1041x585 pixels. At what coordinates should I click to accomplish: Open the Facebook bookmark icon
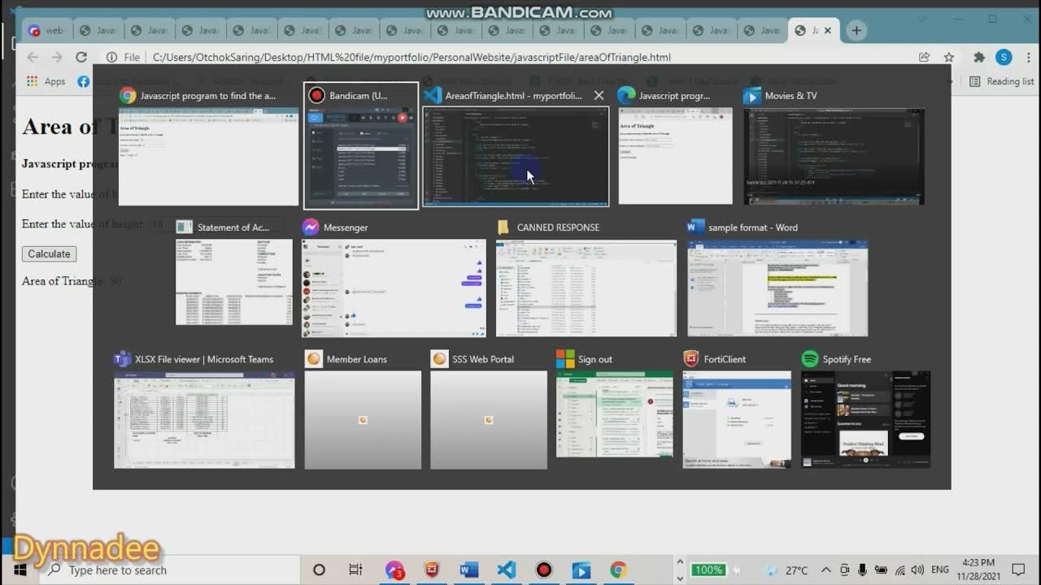tap(83, 81)
